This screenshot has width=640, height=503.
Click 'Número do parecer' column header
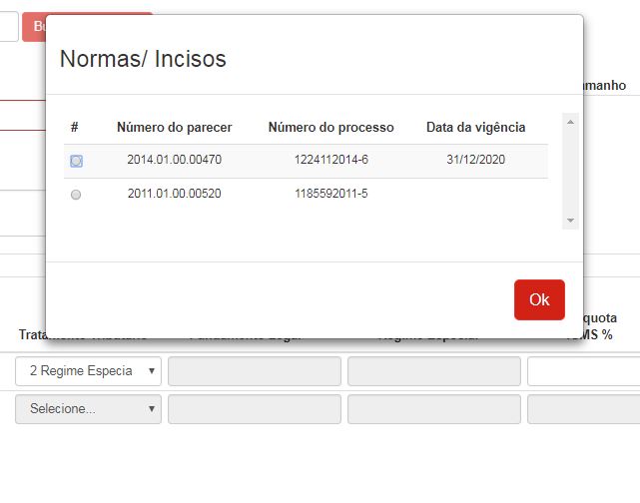[175, 128]
